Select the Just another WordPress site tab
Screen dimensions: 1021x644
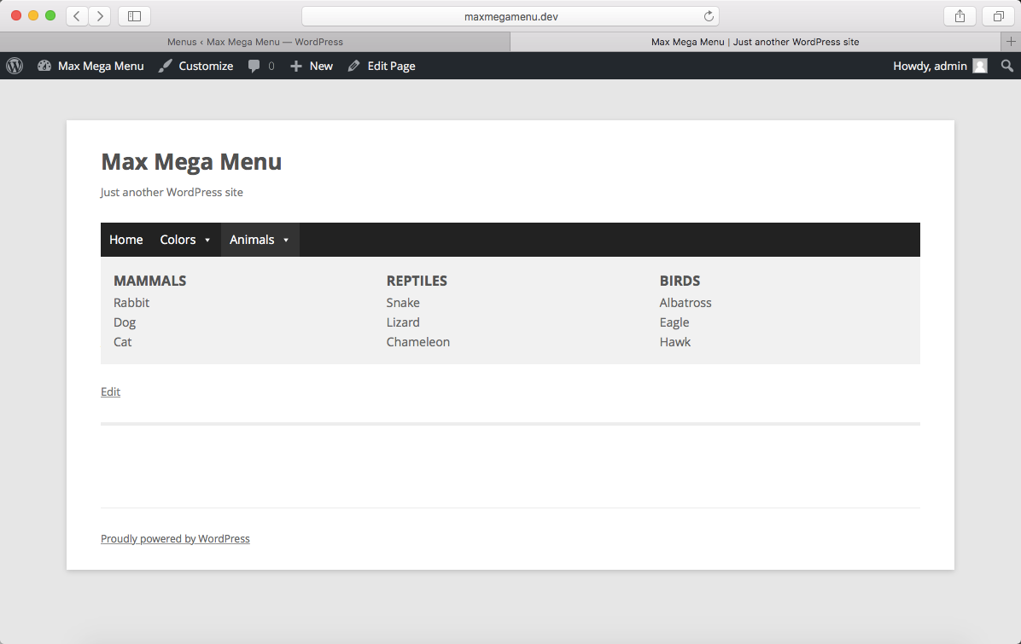pos(756,42)
